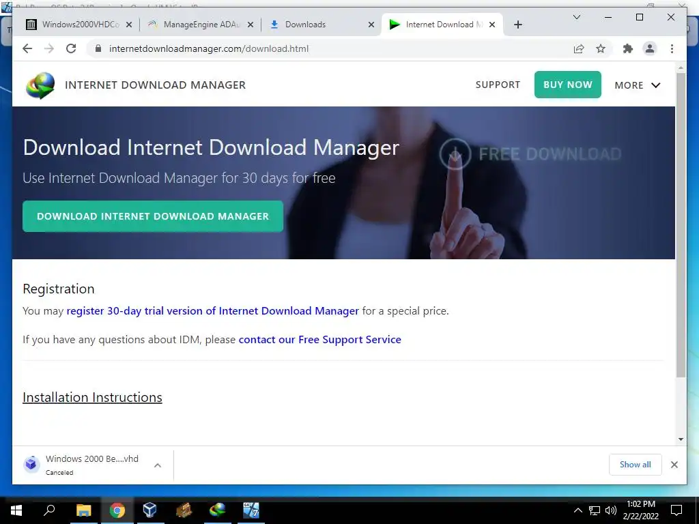This screenshot has width=699, height=524.
Task: View site info via the lock icon
Action: click(x=98, y=48)
